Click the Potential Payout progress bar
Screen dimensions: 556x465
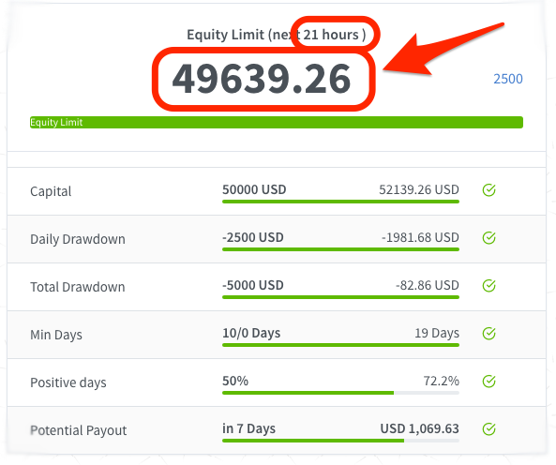[x=340, y=441]
